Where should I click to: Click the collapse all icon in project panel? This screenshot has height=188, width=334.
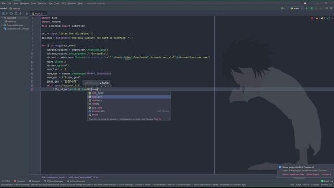pyautogui.click(x=20, y=13)
